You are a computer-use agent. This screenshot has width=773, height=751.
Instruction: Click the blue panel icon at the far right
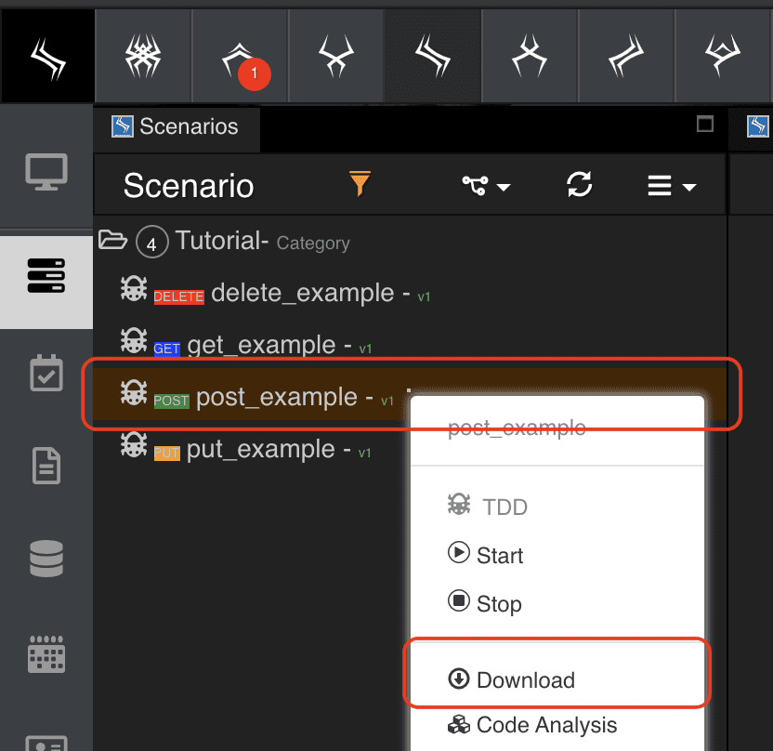(x=758, y=126)
